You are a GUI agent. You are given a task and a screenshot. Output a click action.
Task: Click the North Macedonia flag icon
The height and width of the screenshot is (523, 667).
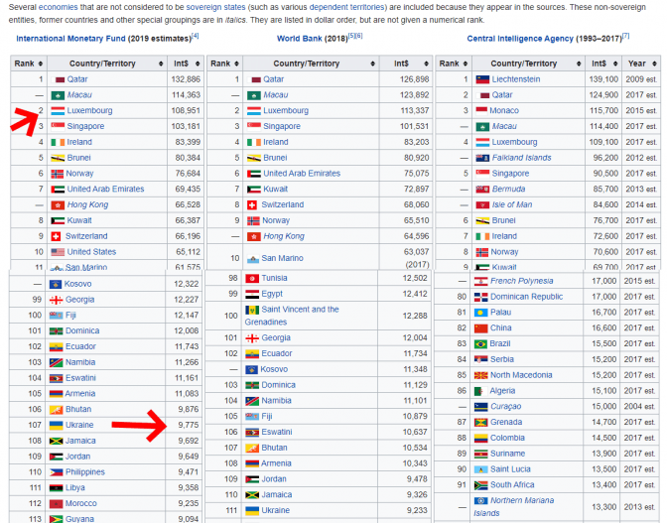tap(482, 375)
